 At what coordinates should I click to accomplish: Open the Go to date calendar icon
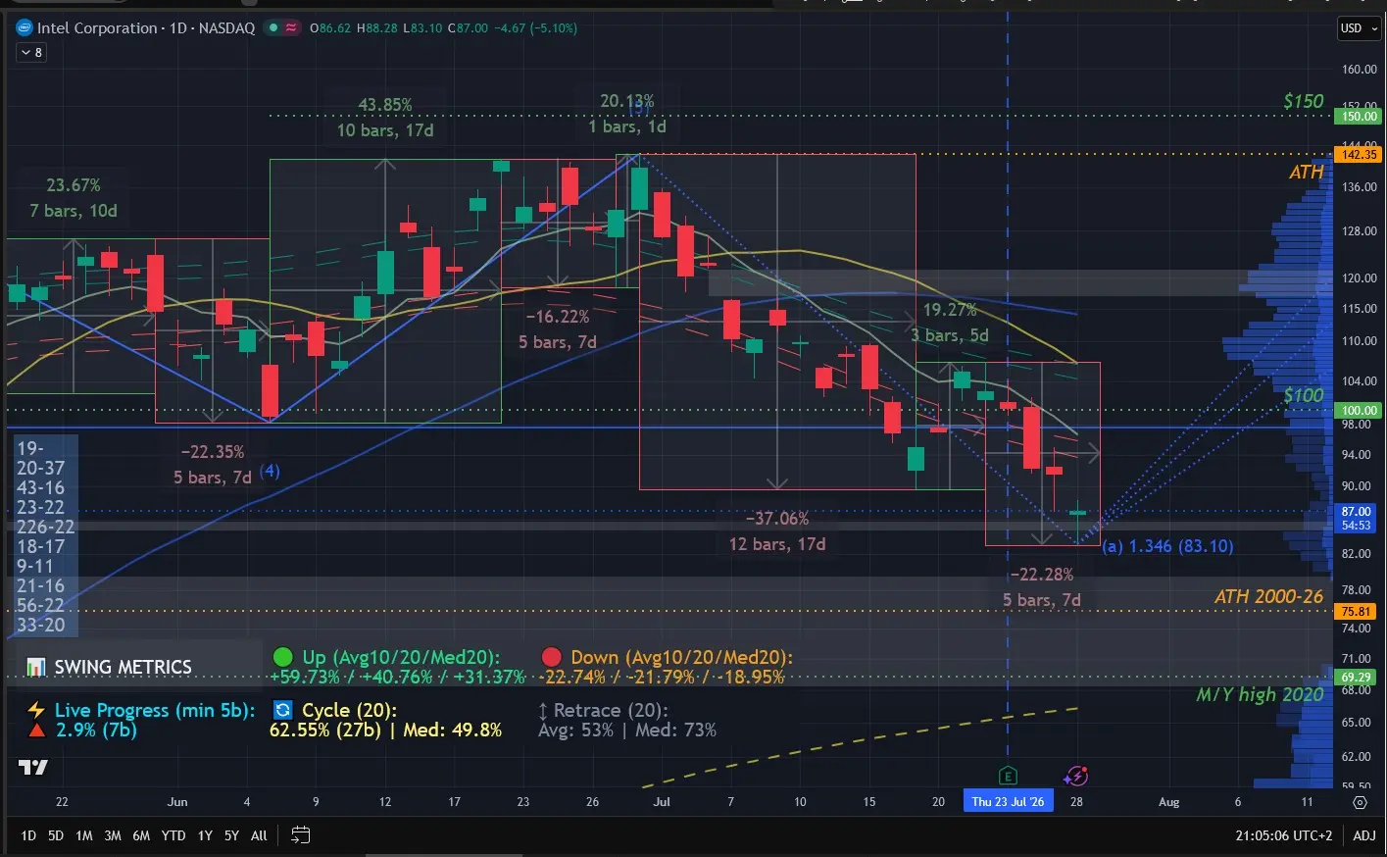point(301,835)
